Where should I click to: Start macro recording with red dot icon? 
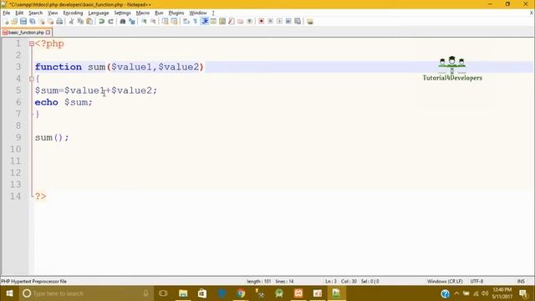tap(262, 22)
